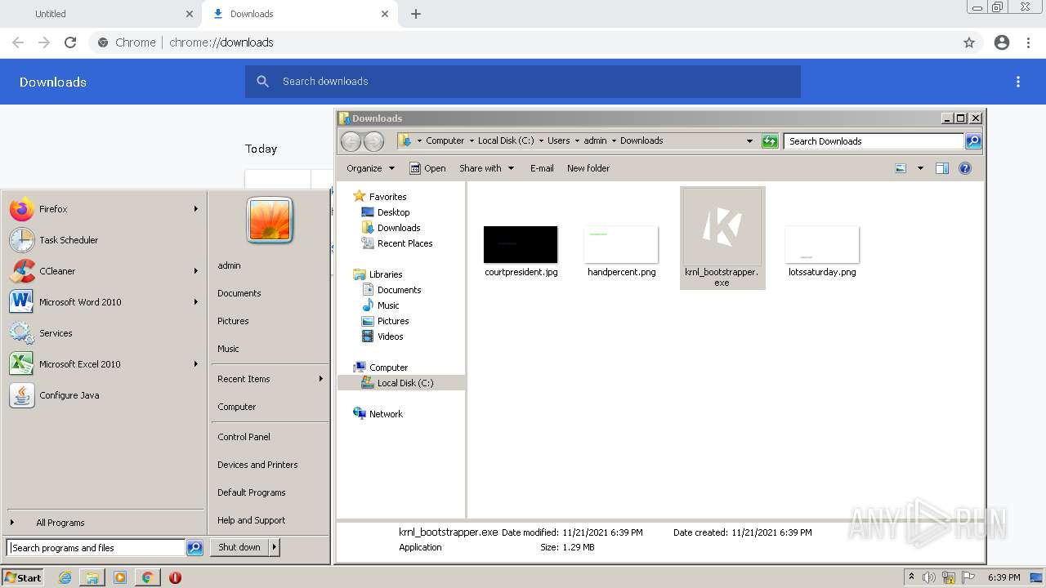Expand Microsoft Excel 2010 recent list arrow
Screen dimensions: 1046x588
click(196, 364)
